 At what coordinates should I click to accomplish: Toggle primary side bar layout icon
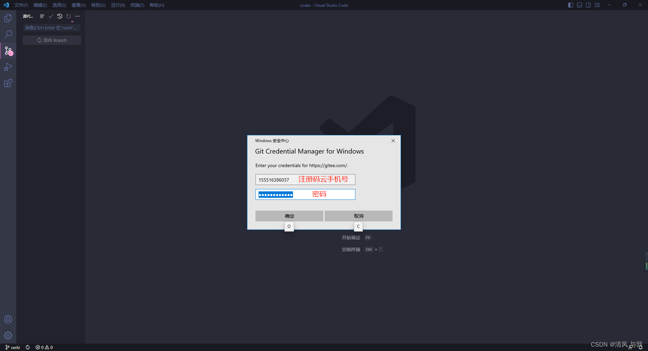571,5
